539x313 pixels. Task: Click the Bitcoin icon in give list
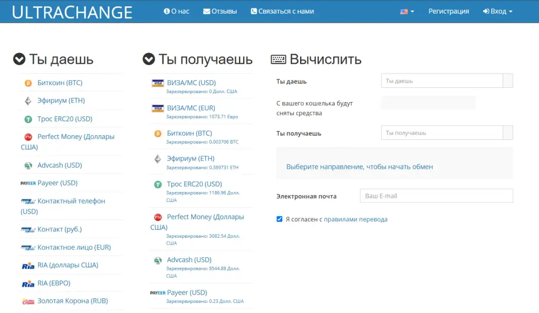coord(28,83)
